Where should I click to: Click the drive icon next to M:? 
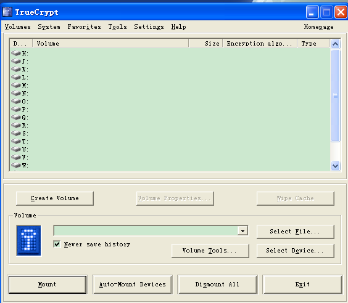click(16, 85)
